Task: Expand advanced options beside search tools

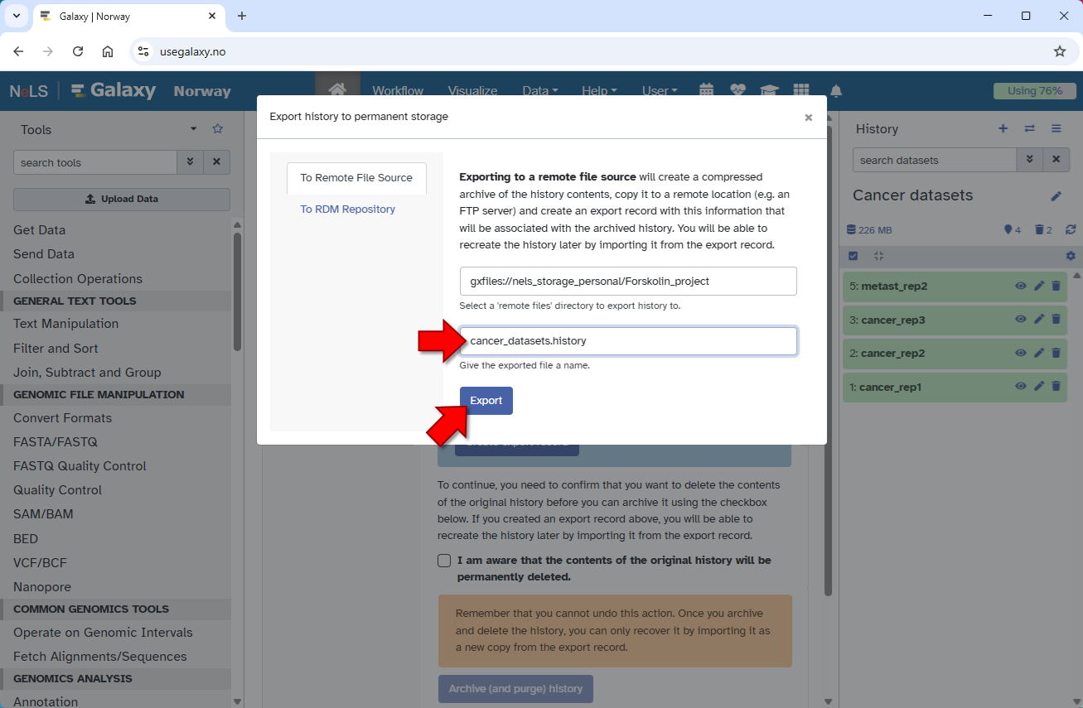Action: 190,162
